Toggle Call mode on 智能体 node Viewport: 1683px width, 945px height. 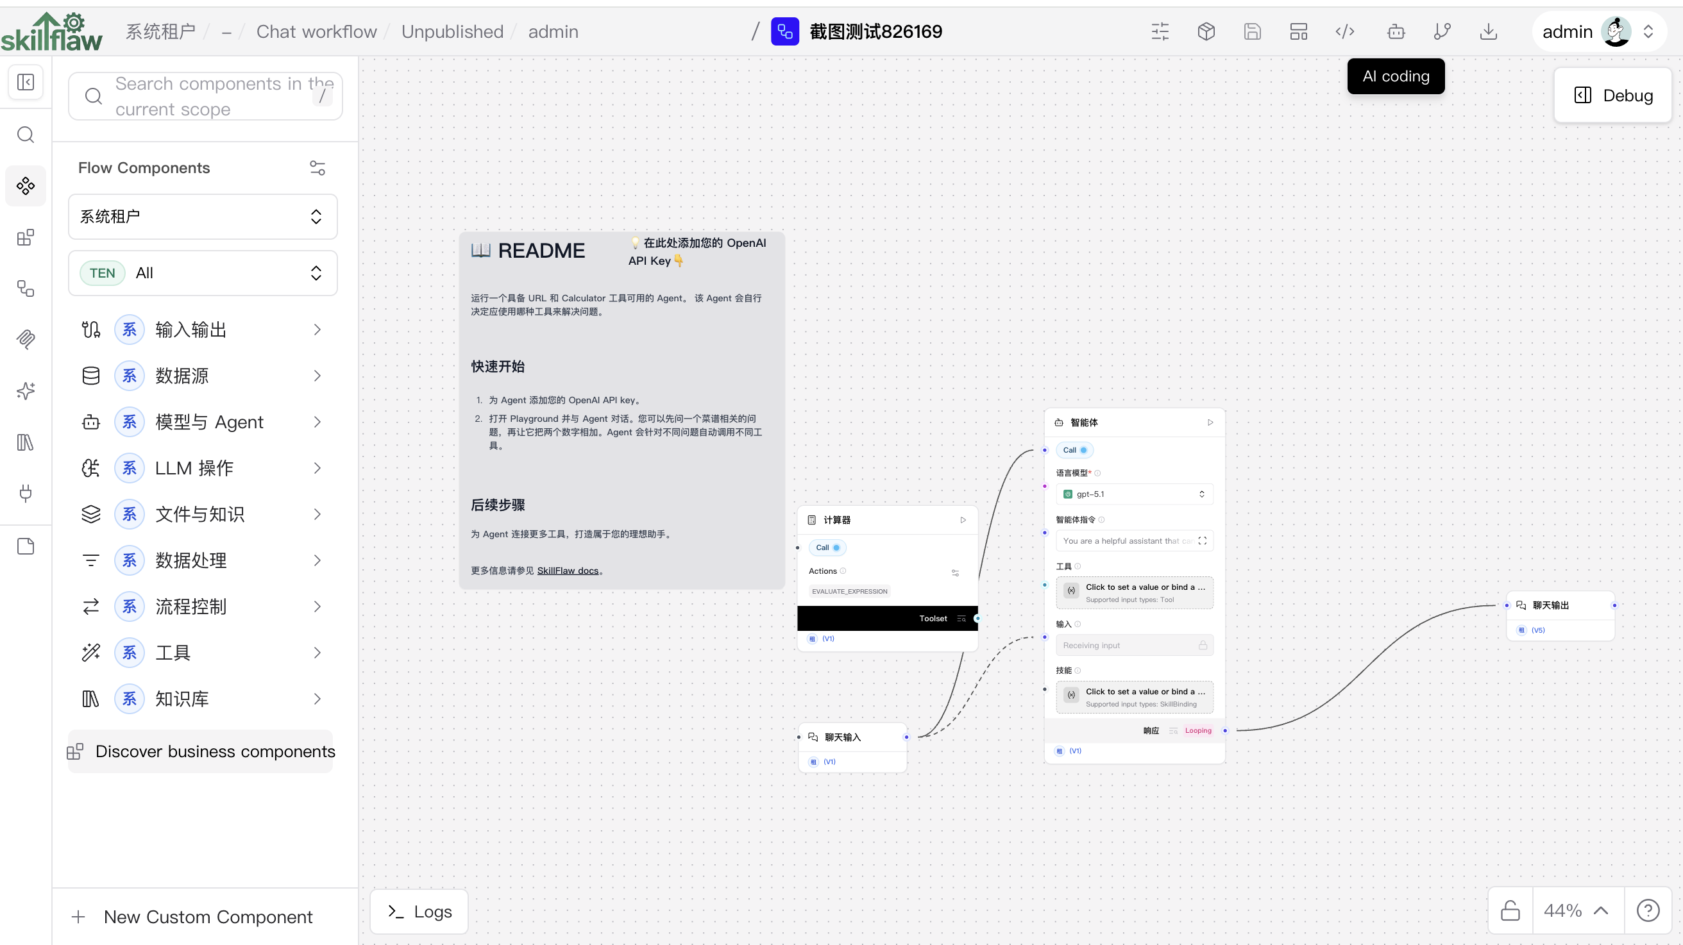point(1074,450)
